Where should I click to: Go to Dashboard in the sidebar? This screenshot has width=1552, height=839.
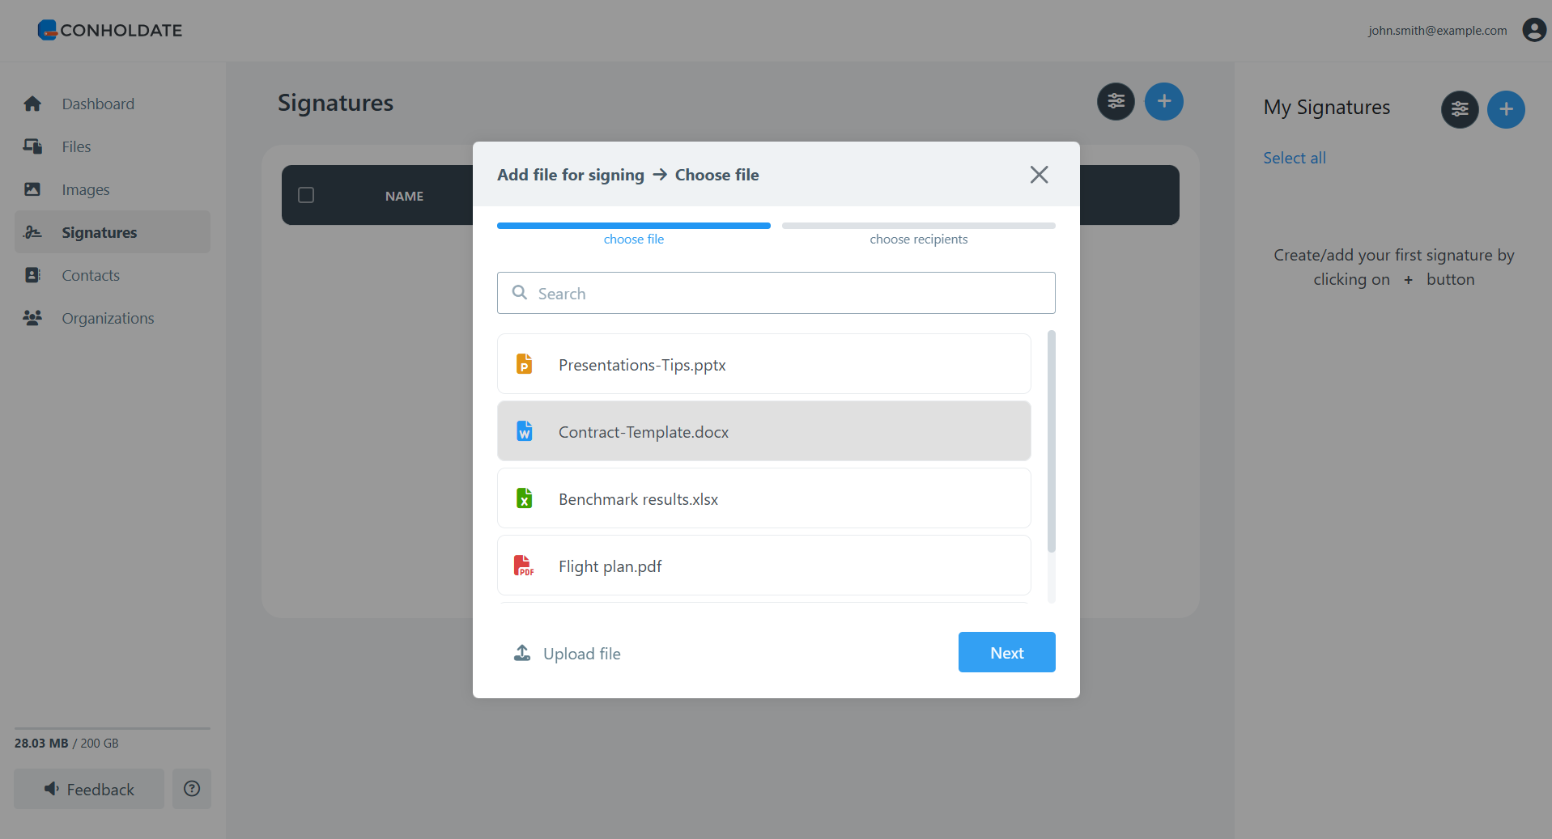point(98,104)
